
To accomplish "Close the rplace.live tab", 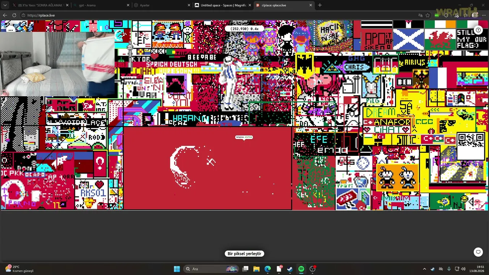I will click(311, 5).
